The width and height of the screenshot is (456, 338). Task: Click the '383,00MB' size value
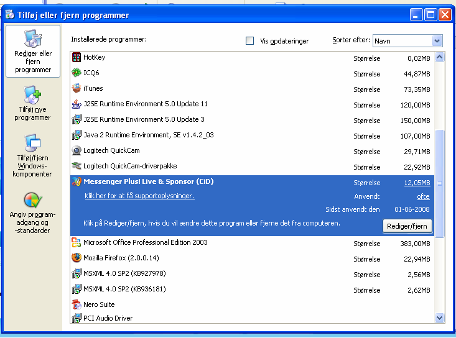pyautogui.click(x=415, y=244)
